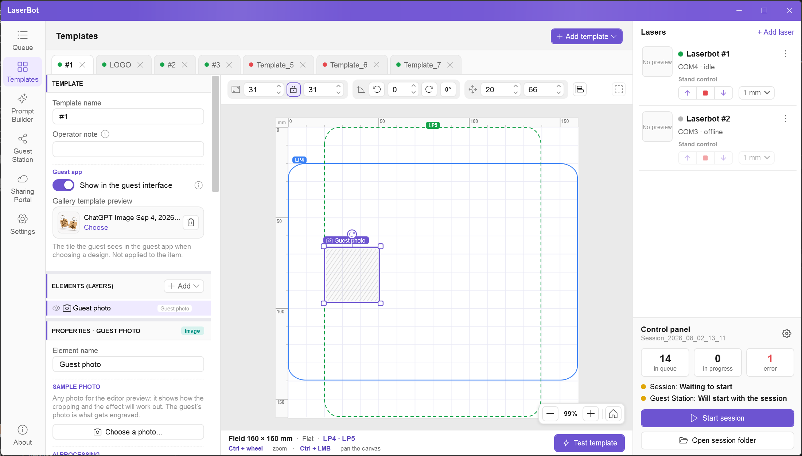
Task: Click the left panel vertical scrollbar
Action: coord(215,134)
